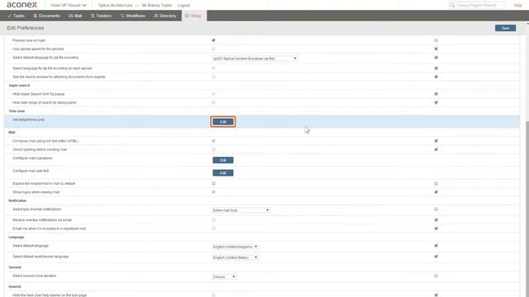Toggle far-right checkbox in Select type of email notifications row

coord(436,209)
